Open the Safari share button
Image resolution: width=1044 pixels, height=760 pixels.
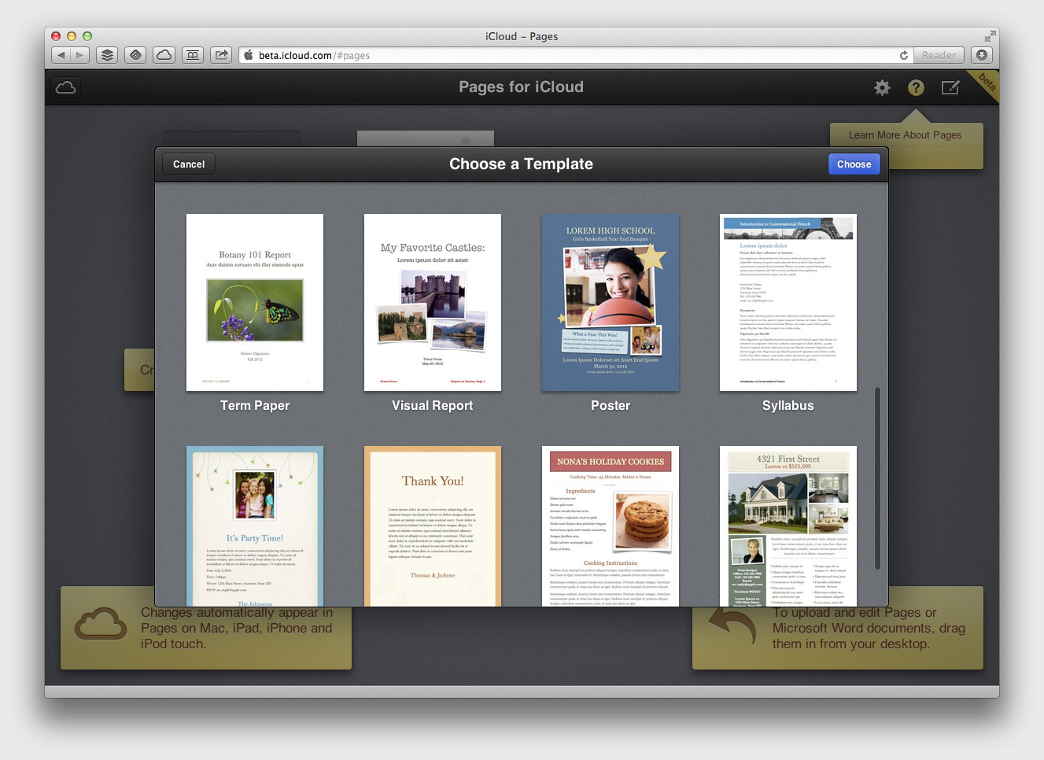point(222,55)
